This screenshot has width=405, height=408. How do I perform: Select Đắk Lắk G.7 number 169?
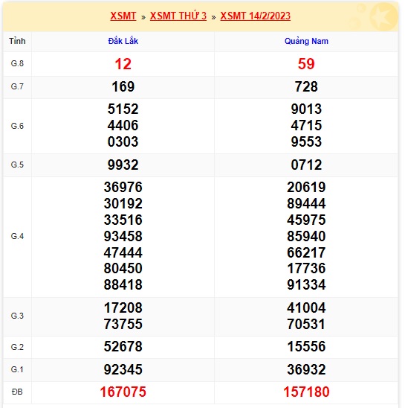coord(123,86)
